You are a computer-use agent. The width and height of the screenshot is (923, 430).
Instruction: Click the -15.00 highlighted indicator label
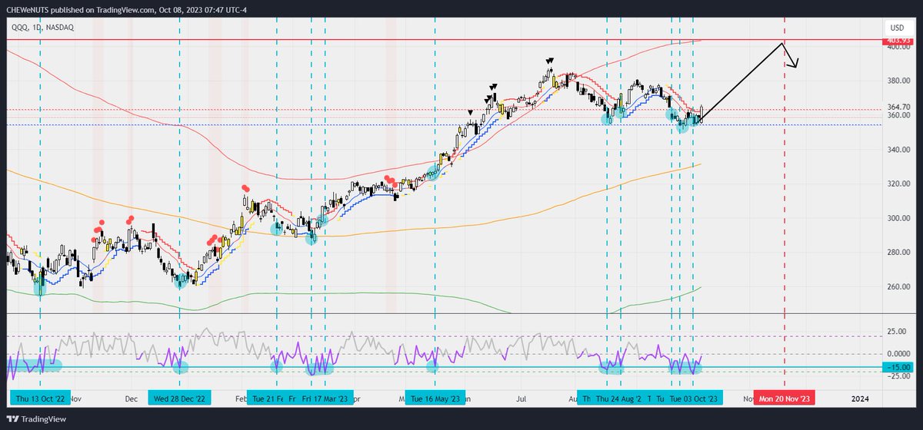coord(897,367)
